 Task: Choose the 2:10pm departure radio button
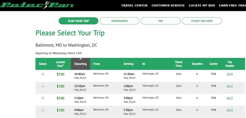(43, 98)
